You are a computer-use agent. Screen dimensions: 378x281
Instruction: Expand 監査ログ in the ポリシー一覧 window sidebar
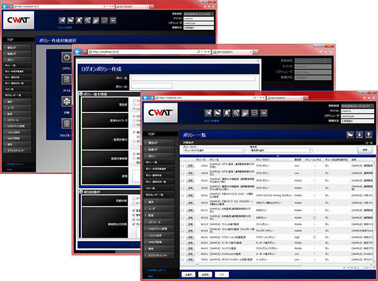click(x=159, y=149)
